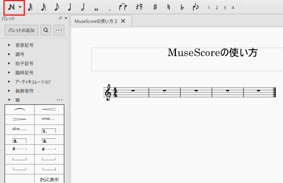The image size is (283, 183).
Task: Expand the 調号 palette
Action: (x=9, y=54)
